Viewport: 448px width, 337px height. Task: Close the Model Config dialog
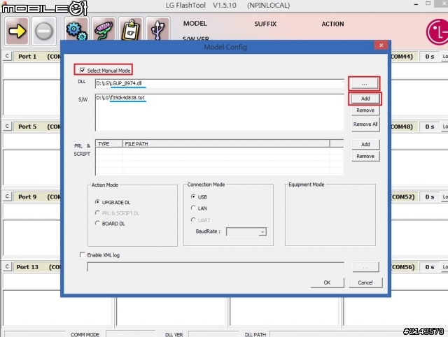coord(381,45)
